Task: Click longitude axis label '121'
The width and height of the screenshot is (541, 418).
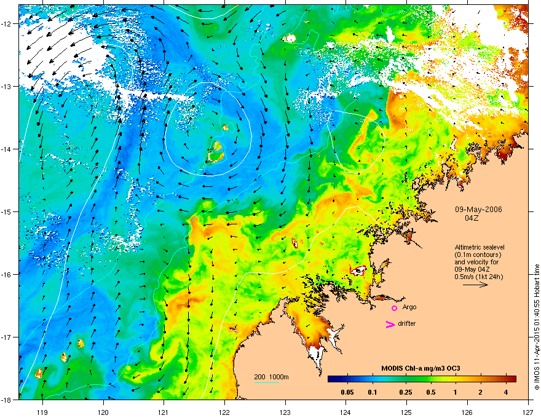Action: tap(164, 412)
